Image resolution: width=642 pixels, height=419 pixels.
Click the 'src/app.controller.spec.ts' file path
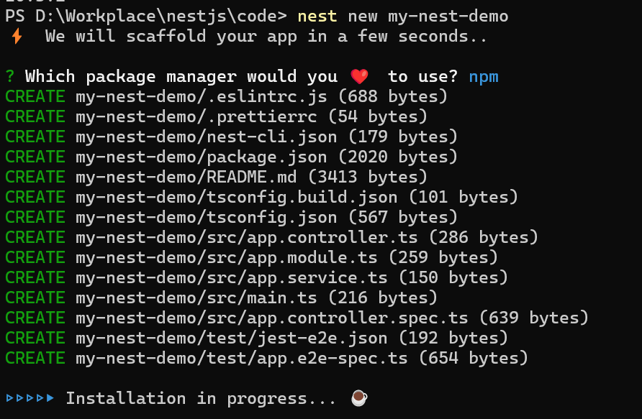pyautogui.click(x=338, y=318)
